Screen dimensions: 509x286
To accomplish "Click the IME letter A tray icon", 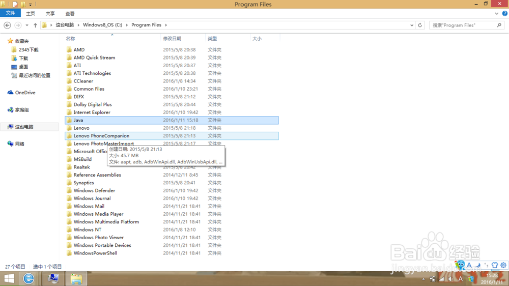I will pyautogui.click(x=460, y=279).
